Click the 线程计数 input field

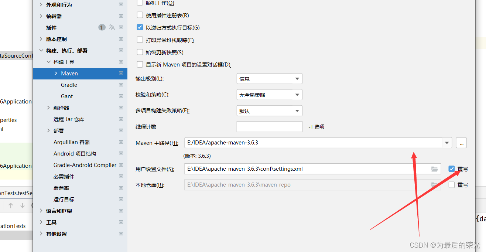(x=269, y=126)
